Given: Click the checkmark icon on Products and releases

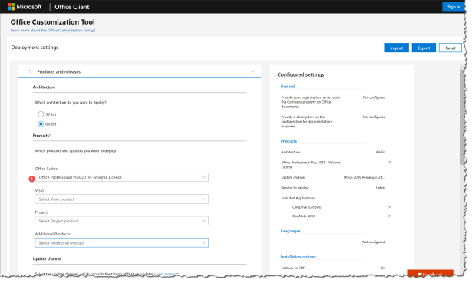Looking at the screenshot, I should tap(253, 71).
